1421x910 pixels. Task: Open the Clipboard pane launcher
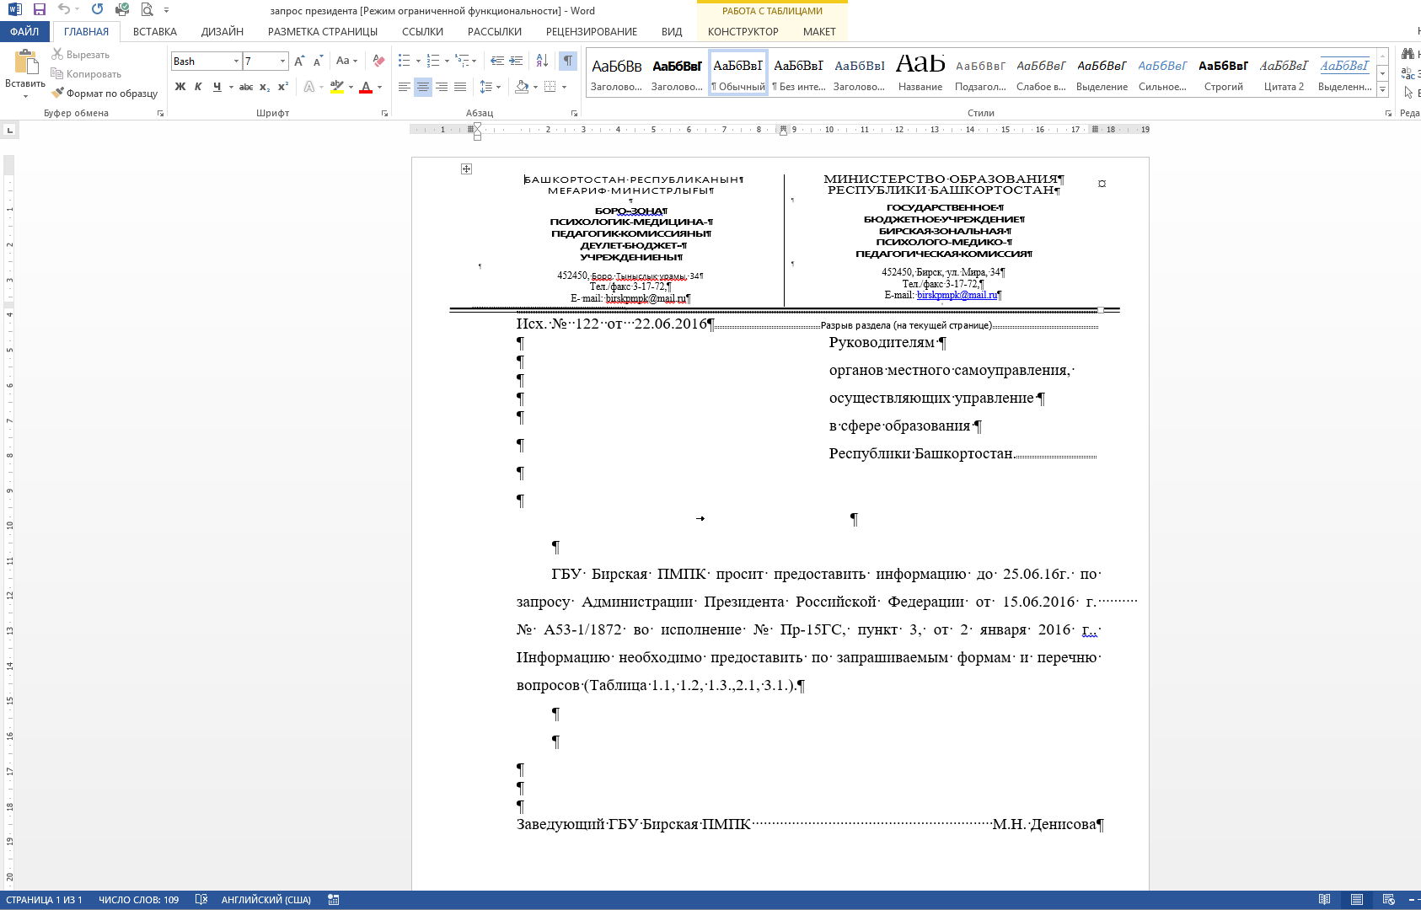point(160,113)
